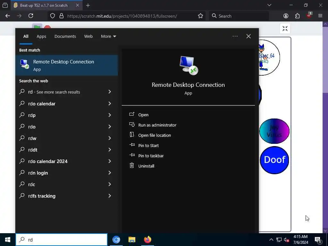Open the Cortana-style browser taskbar icon
This screenshot has height=246, width=328.
click(116, 240)
